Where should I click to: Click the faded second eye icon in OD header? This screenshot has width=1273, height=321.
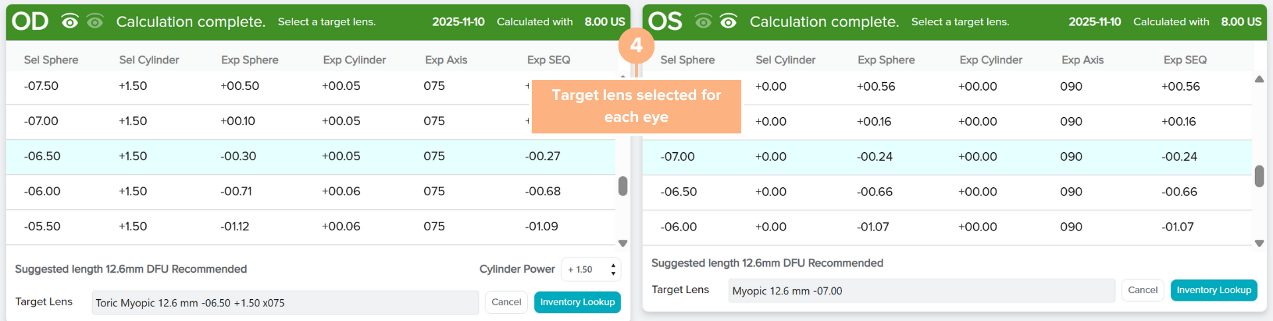(x=95, y=22)
